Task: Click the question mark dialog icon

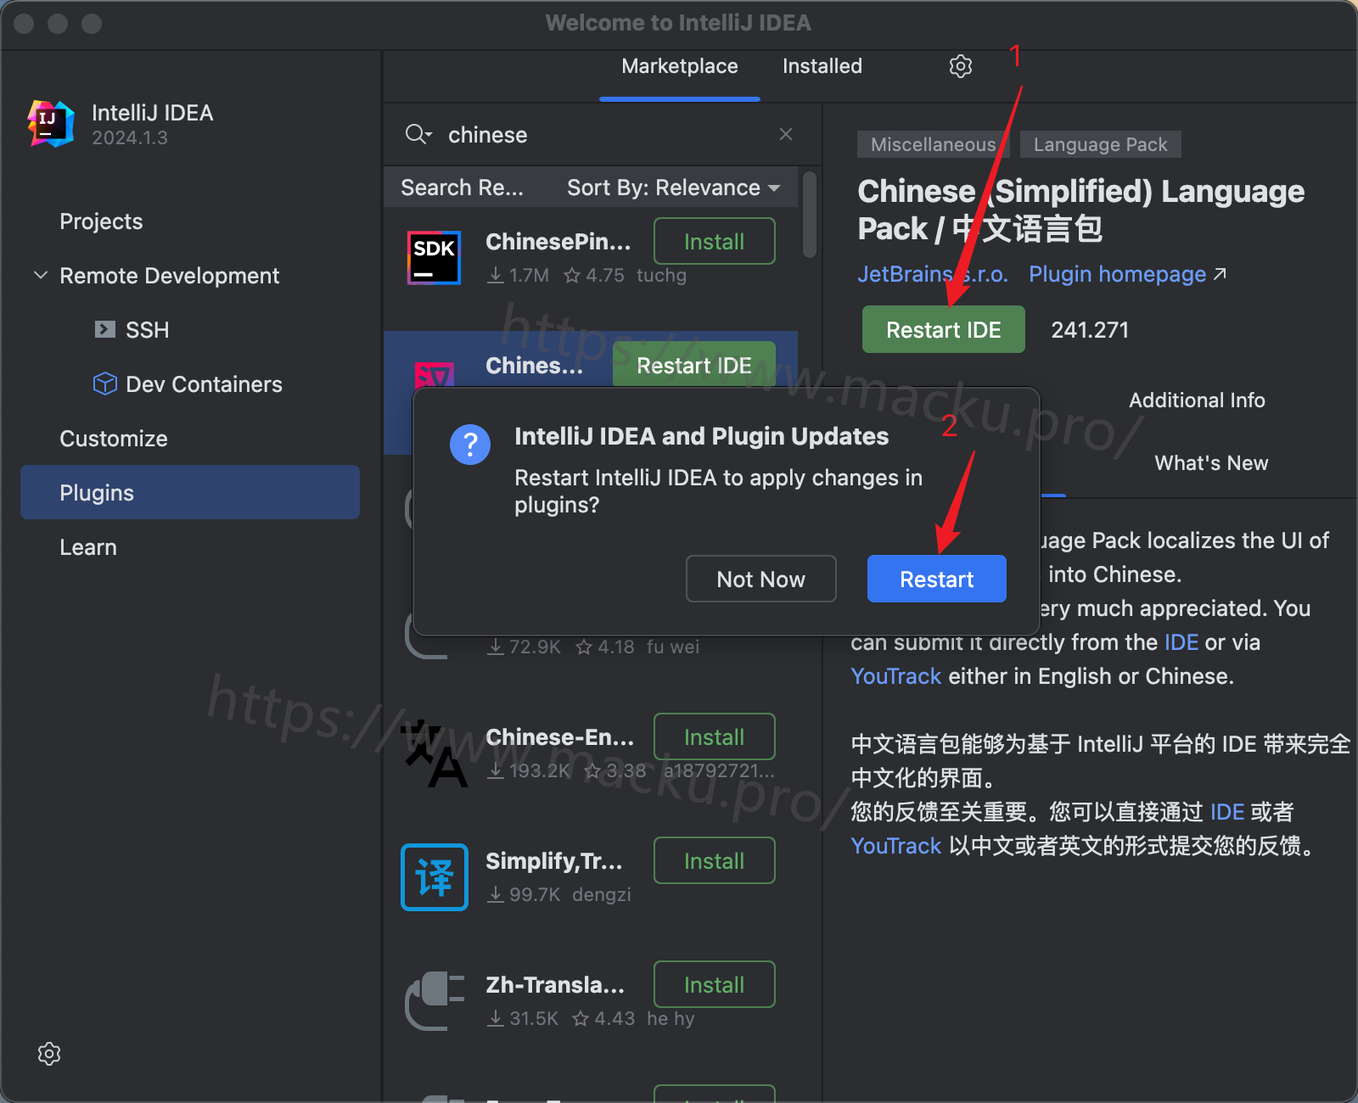Action: point(470,445)
